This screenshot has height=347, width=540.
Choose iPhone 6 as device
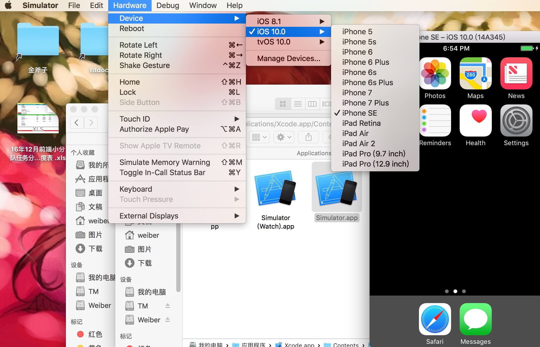(x=375, y=52)
